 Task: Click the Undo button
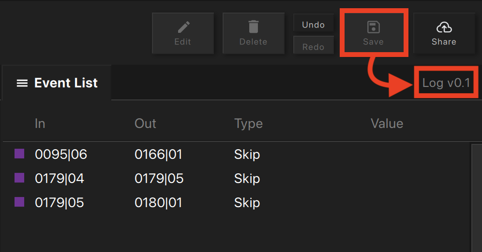pos(313,25)
